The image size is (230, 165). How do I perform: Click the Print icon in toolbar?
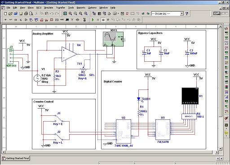coord(26,14)
